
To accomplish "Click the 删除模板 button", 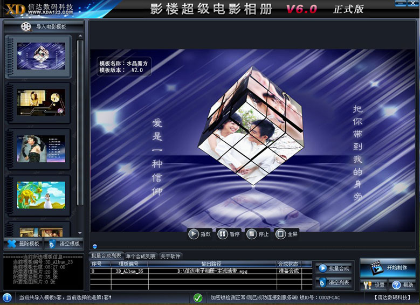I will 23,244.
